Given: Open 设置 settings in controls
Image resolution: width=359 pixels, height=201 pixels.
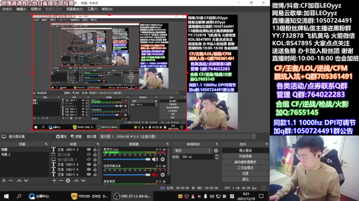Looking at the screenshot, I should tap(245, 173).
